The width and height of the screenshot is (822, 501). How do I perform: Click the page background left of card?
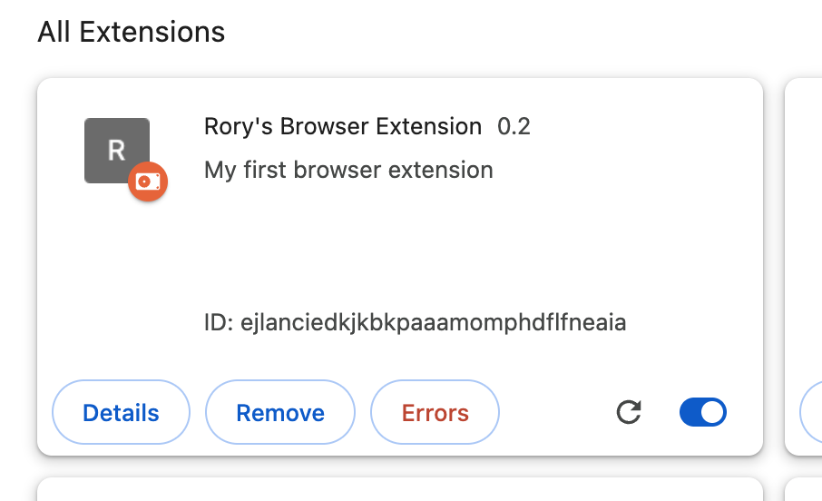(x=16, y=272)
